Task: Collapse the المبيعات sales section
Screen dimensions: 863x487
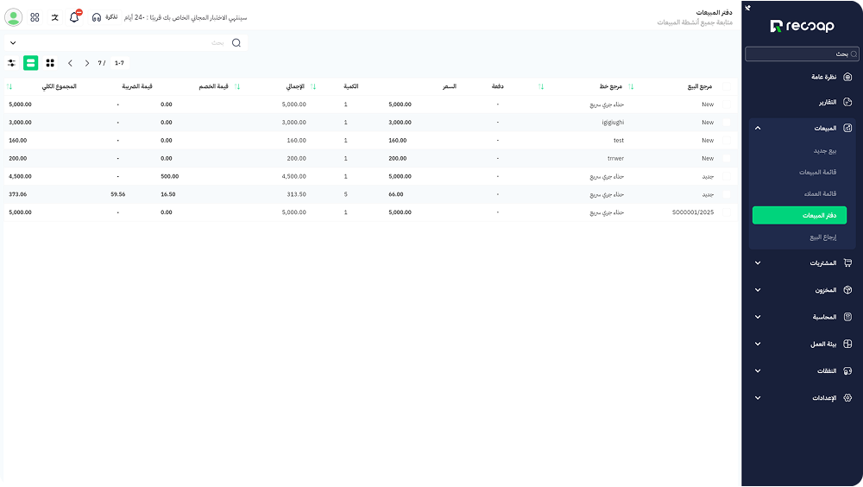Action: (x=758, y=128)
